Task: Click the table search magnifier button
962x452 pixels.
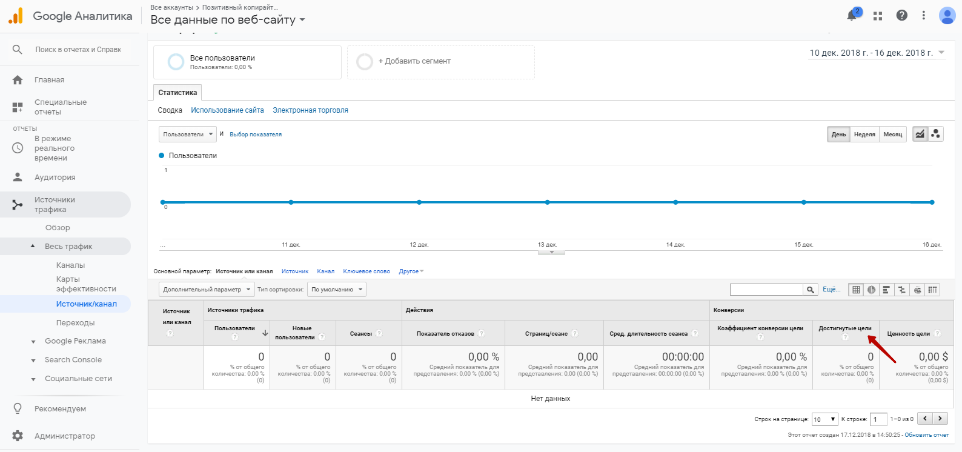Action: pyautogui.click(x=811, y=290)
